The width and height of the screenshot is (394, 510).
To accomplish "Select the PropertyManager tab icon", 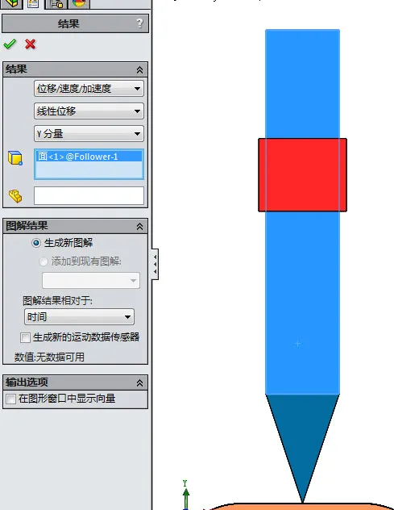I will [x=33, y=4].
